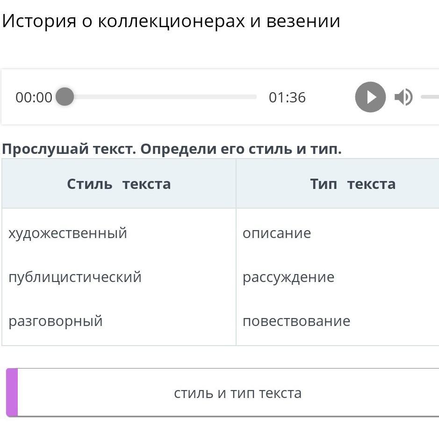Select the «публицистический» style option
Screen dimensions: 439x427
[x=75, y=277]
